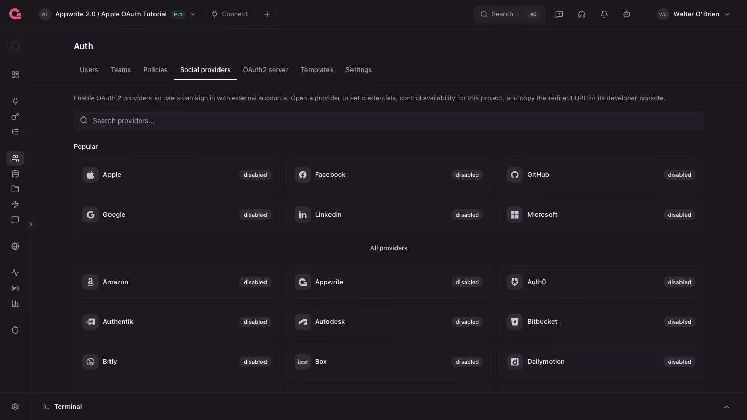Open the key icon in the left sidebar

click(15, 116)
